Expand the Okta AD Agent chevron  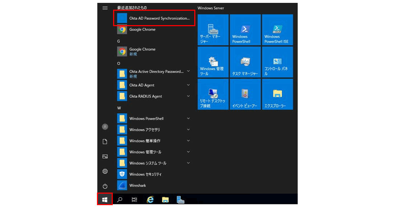(188, 85)
